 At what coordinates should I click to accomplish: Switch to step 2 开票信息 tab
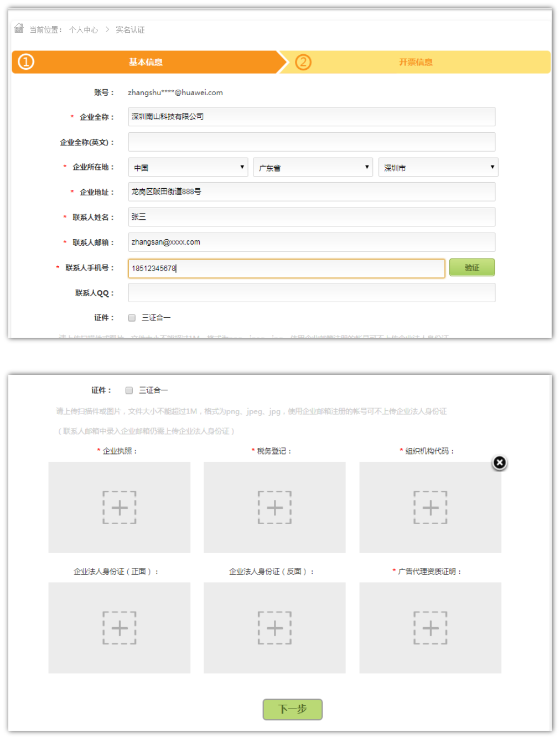click(x=416, y=62)
